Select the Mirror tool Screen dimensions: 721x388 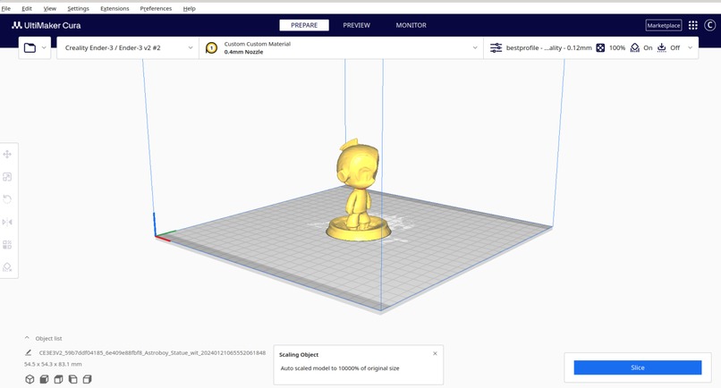point(7,222)
